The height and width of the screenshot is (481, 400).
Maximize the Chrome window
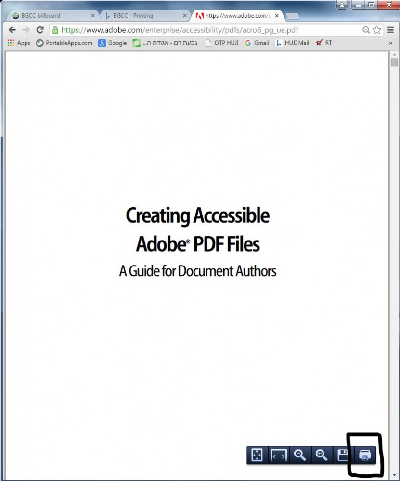tap(371, 5)
